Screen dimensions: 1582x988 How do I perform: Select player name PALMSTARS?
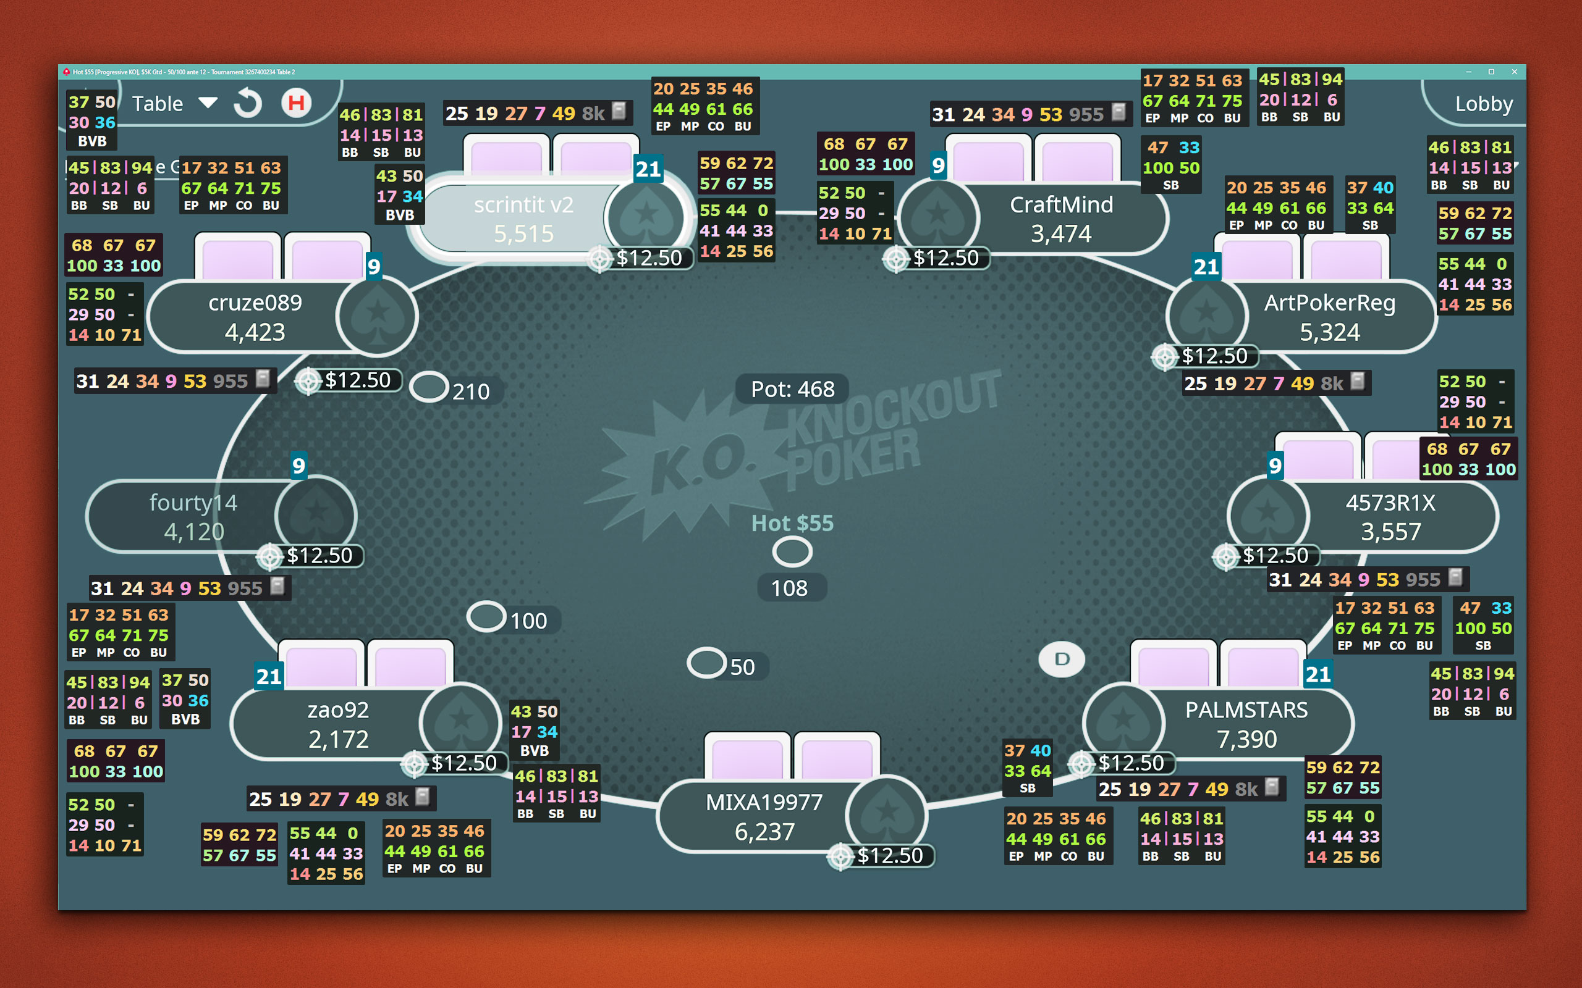(1246, 710)
